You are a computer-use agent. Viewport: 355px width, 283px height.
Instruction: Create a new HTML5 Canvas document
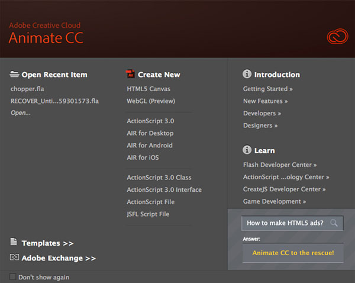(x=149, y=89)
